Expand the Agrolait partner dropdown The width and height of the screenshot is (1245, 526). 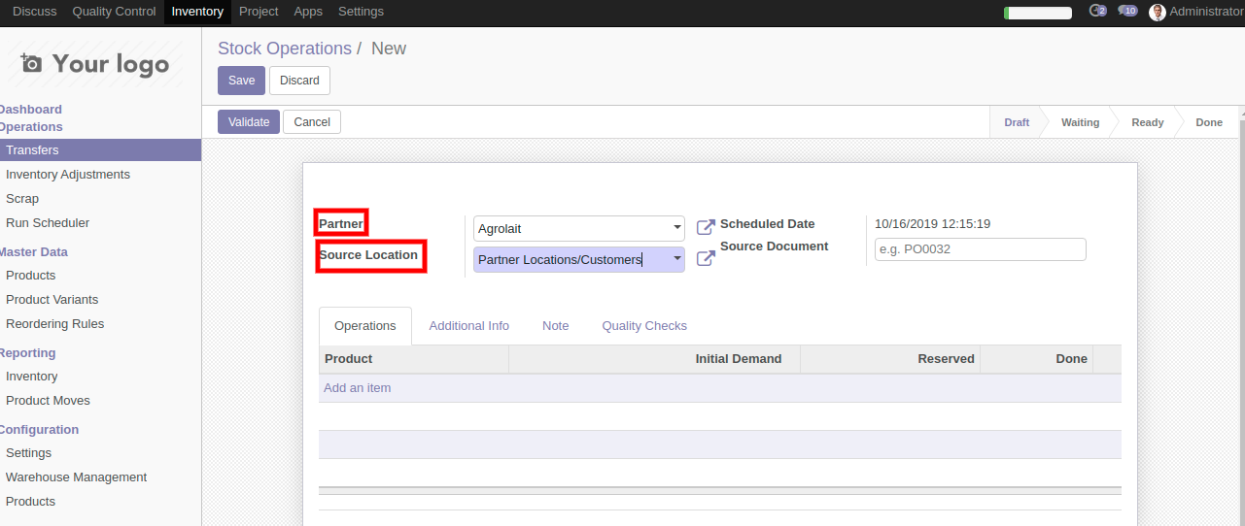tap(676, 229)
